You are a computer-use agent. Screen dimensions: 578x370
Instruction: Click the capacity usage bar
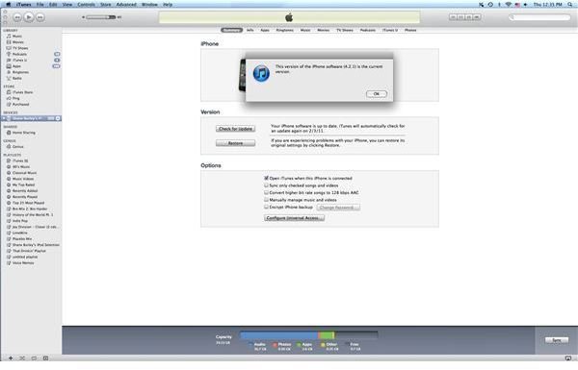click(309, 335)
